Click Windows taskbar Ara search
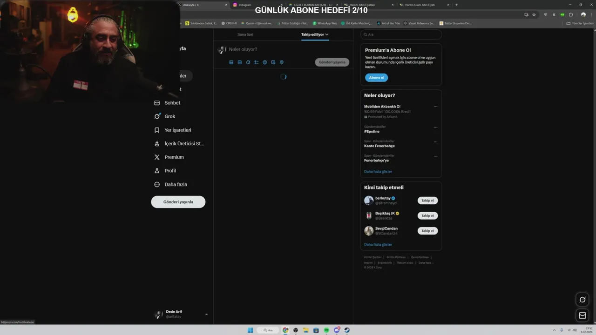Screen dimensions: 596x335 point(268,330)
